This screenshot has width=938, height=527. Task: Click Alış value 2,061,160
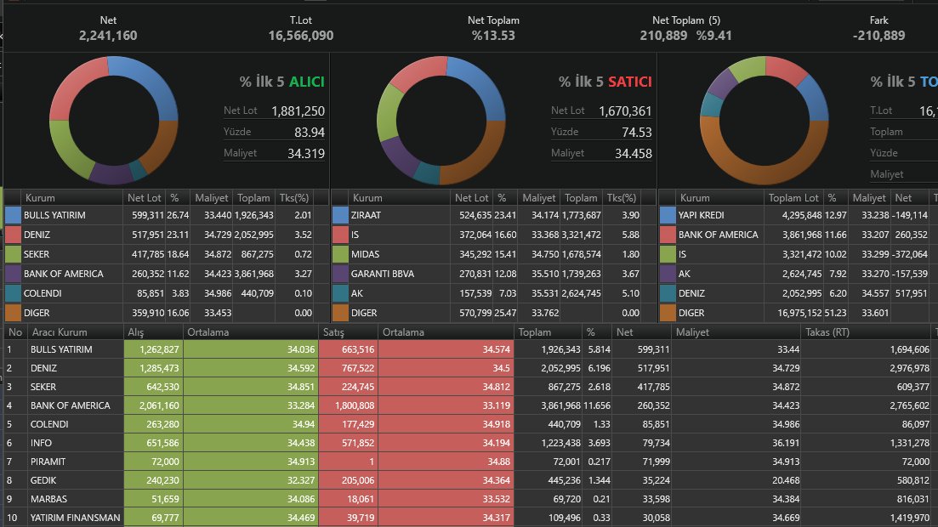(159, 405)
